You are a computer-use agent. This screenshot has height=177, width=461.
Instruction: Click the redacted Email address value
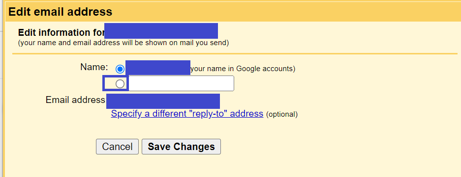pos(163,101)
